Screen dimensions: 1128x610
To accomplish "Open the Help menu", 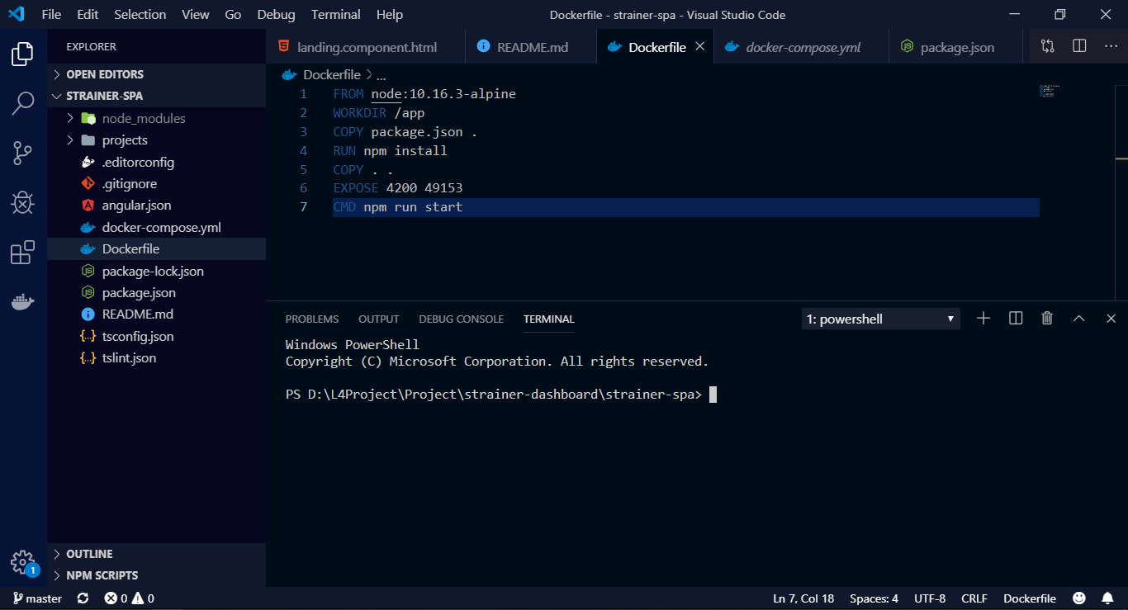I will [x=390, y=14].
